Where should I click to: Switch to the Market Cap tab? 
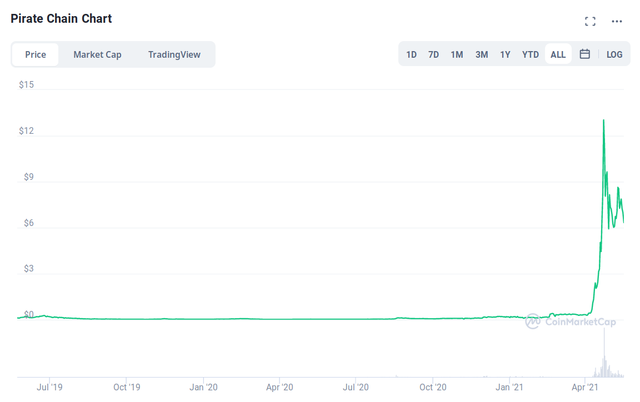97,54
